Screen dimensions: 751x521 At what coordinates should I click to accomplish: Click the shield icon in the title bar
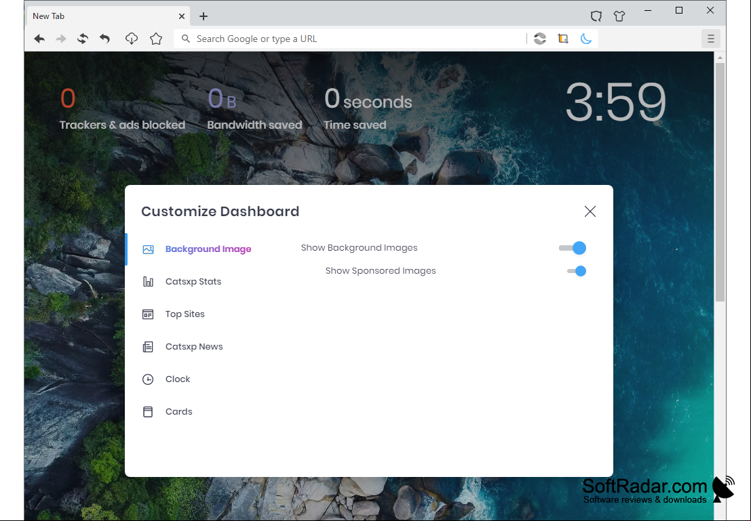(x=596, y=16)
